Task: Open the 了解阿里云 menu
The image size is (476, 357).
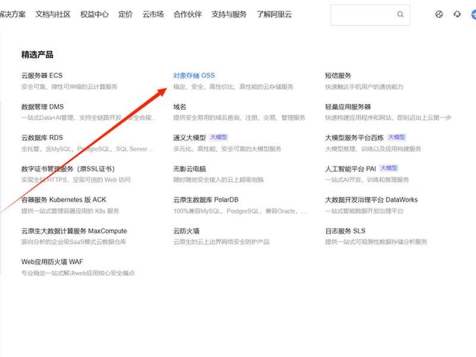Action: 274,14
